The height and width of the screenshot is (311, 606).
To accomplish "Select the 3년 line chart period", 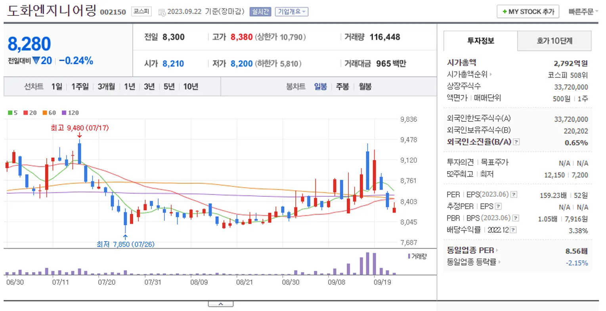I will (149, 87).
